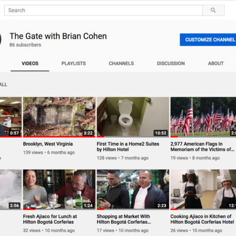
Task: Click Fresh Ajiaco for Lunch title link
Action: tap(50, 219)
